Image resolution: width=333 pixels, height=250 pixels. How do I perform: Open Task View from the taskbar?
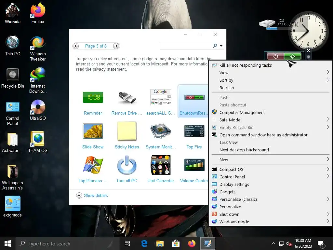click(127, 243)
